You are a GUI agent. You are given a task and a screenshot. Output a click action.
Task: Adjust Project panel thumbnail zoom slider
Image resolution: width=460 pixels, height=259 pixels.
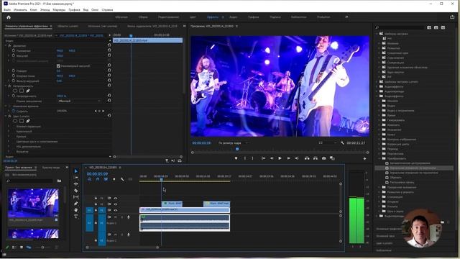click(42, 247)
